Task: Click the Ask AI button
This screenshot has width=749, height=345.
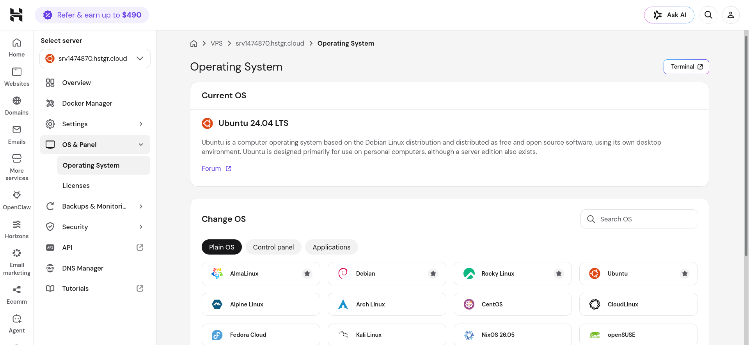Action: coord(669,15)
